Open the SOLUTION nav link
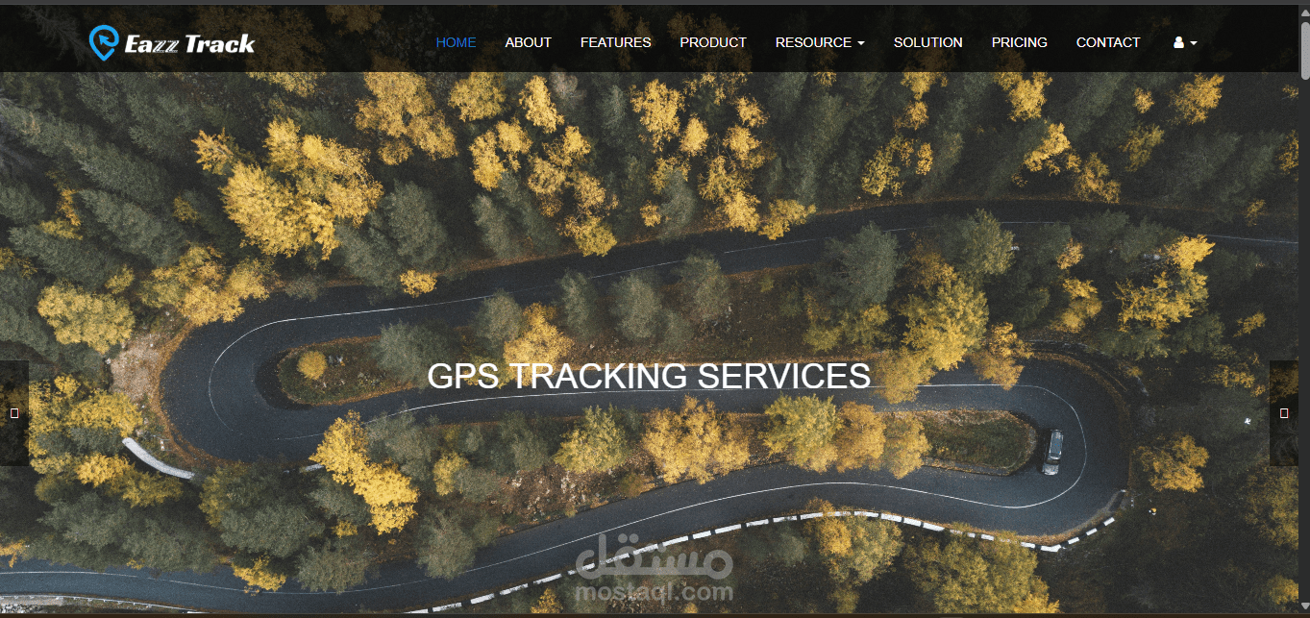Viewport: 1310px width, 618px height. pyautogui.click(x=927, y=42)
